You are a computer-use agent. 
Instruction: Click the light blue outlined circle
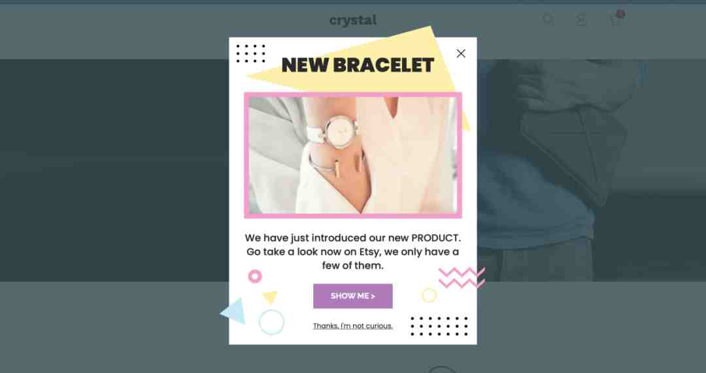coord(271,322)
